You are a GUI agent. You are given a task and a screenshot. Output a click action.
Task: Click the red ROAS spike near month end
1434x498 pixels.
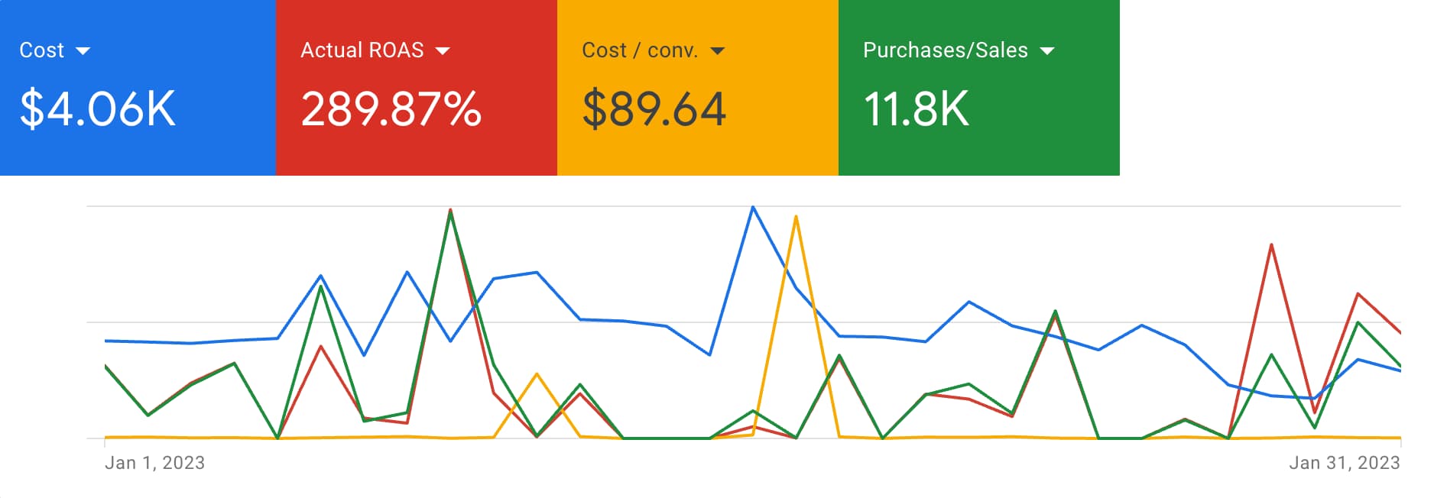point(1270,244)
